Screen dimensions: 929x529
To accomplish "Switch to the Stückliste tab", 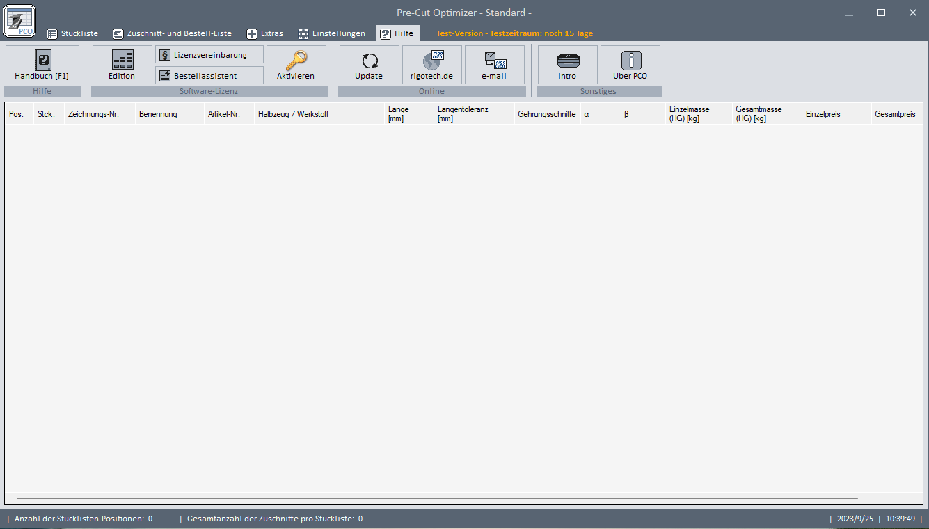I will click(73, 33).
